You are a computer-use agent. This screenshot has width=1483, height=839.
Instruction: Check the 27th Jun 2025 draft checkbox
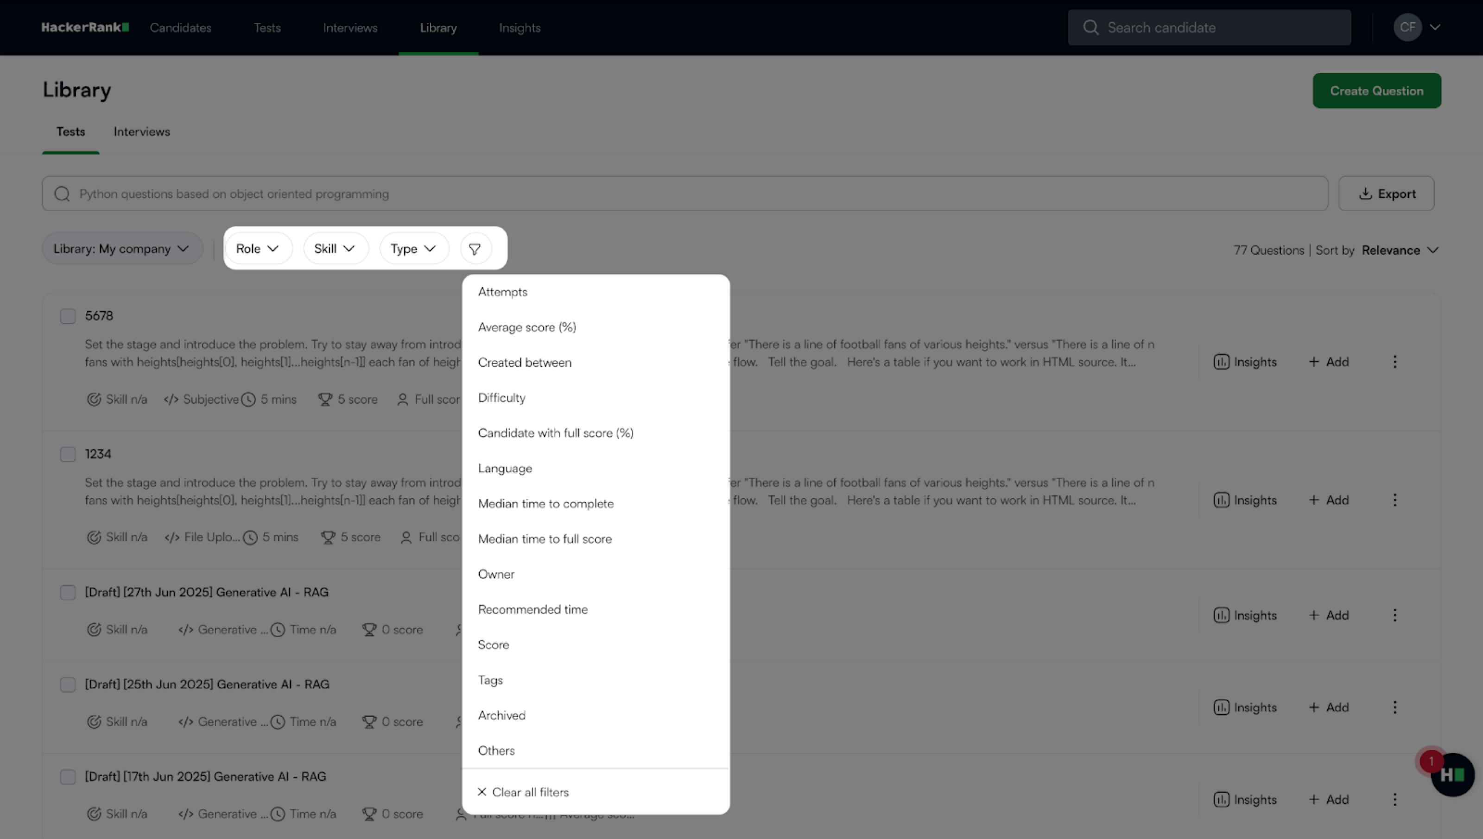coord(68,593)
